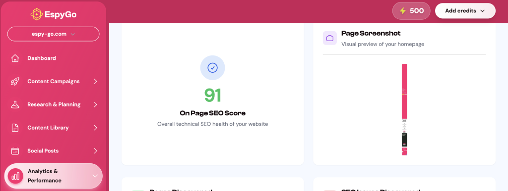This screenshot has height=191, width=508.
Task: Click the EspyGo brand name text
Action: [x=61, y=14]
